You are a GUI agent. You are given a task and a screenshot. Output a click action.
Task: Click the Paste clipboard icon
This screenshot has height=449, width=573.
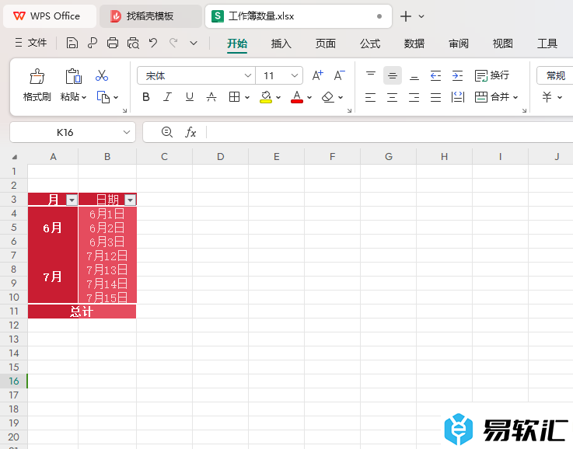[73, 76]
